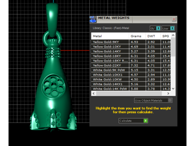Click the scroll right arrow under the metal list

coord(168,93)
